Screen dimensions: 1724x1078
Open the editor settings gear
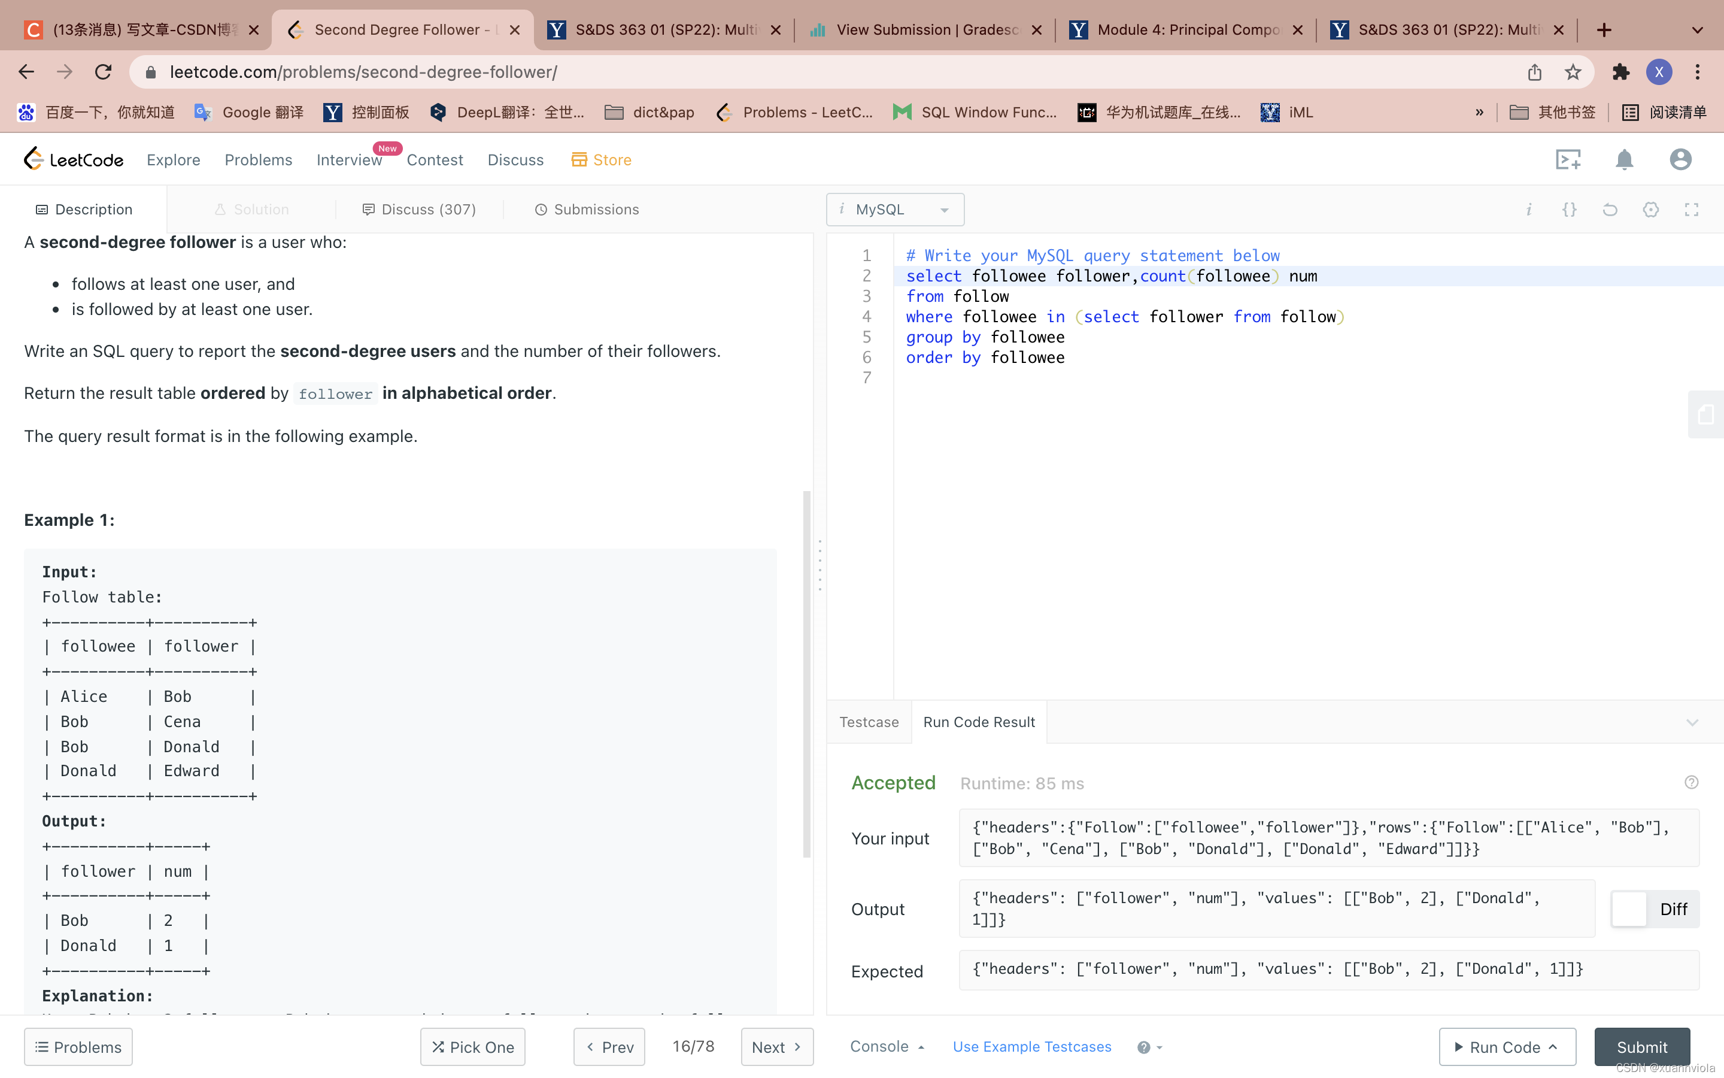[x=1650, y=209]
